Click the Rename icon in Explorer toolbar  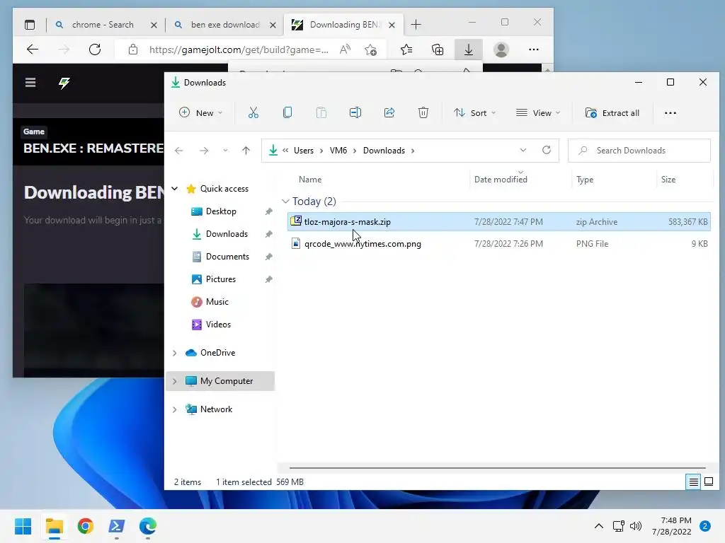[355, 112]
